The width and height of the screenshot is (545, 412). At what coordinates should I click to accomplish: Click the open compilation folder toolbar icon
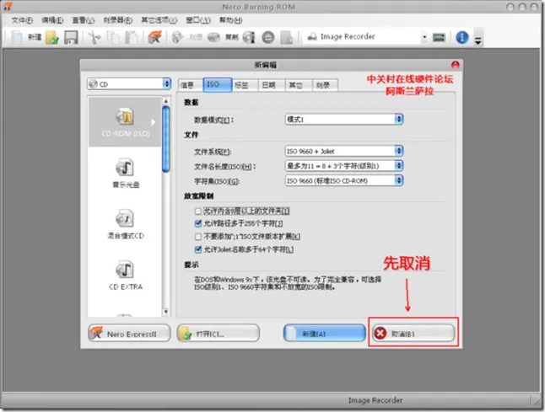pos(52,37)
